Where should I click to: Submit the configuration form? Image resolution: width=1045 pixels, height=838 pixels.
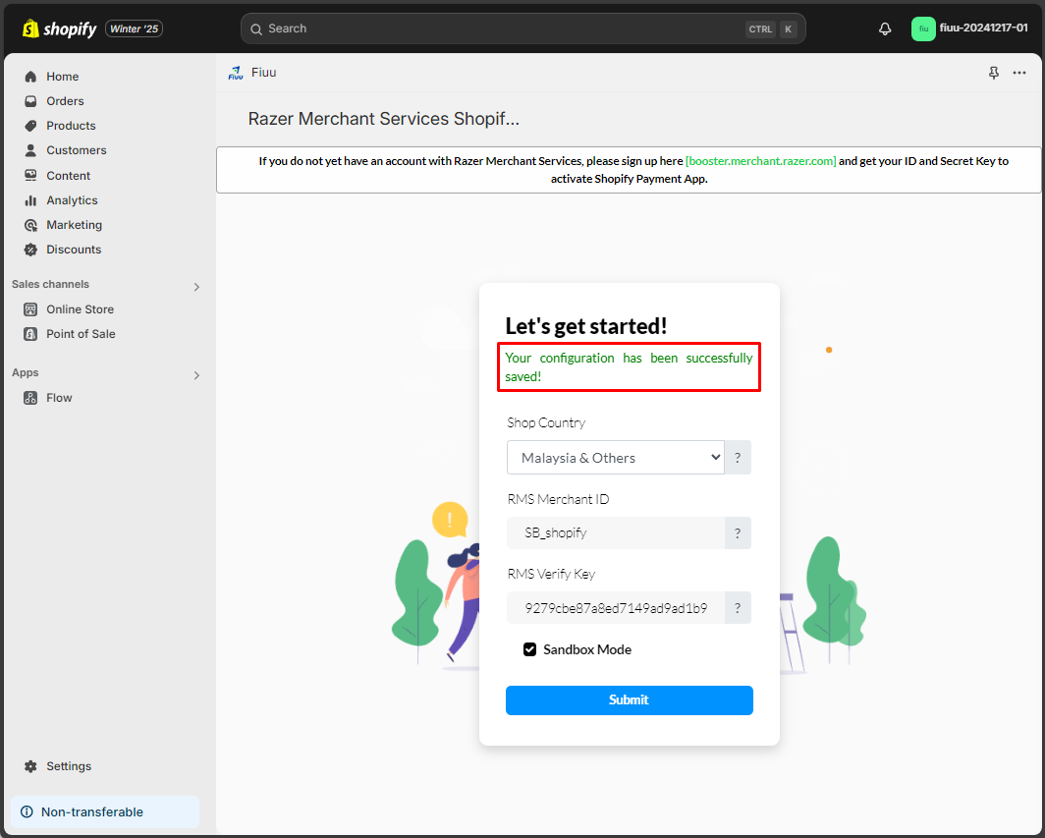[630, 700]
